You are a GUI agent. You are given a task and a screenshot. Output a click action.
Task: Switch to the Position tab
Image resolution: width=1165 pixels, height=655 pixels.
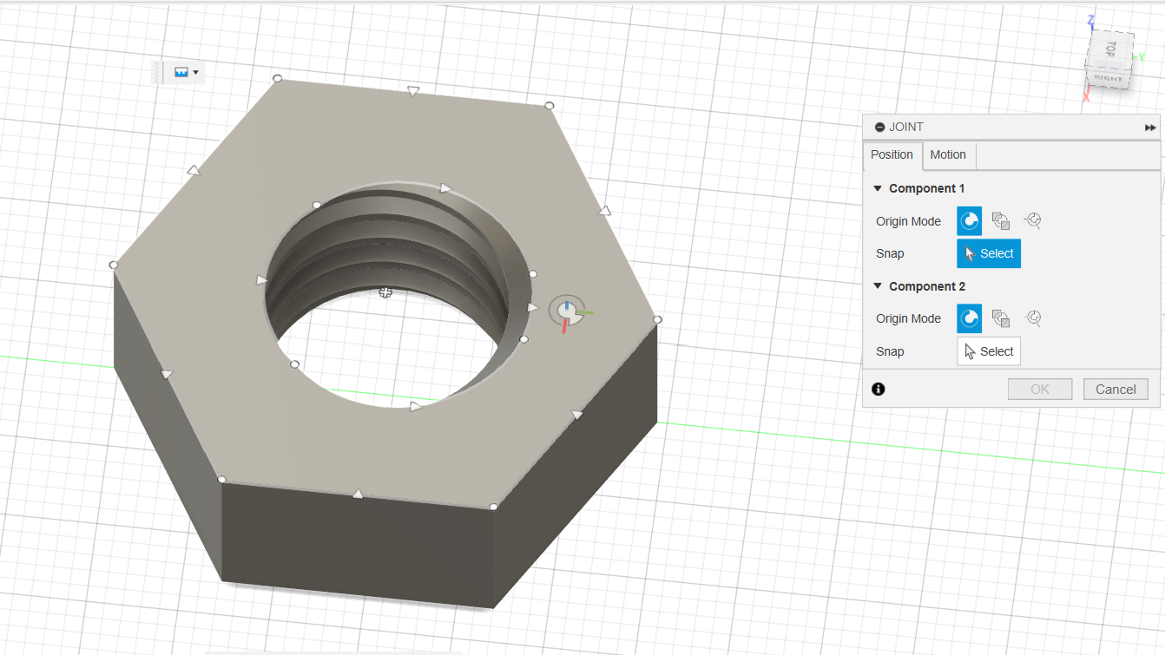coord(892,155)
